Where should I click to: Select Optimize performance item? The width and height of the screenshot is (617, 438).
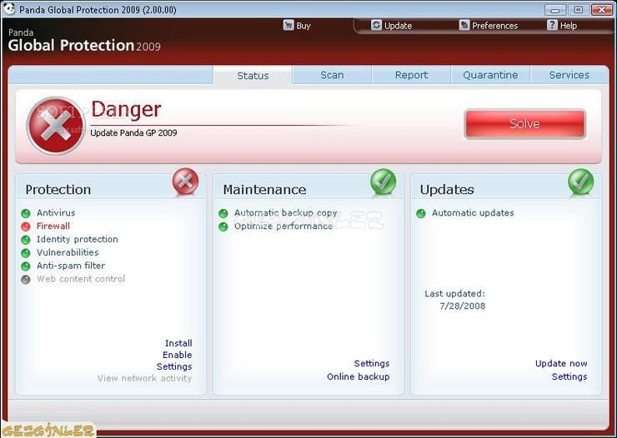283,226
